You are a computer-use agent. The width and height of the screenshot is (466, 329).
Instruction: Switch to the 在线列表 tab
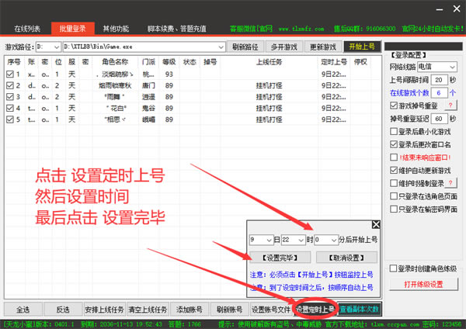pyautogui.click(x=28, y=29)
